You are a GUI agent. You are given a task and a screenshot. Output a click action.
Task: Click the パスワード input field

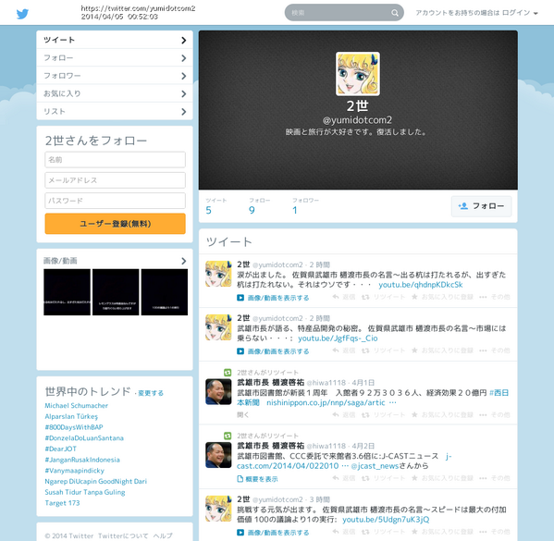[x=116, y=201]
